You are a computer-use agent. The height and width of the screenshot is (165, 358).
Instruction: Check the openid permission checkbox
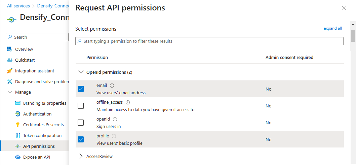81,123
